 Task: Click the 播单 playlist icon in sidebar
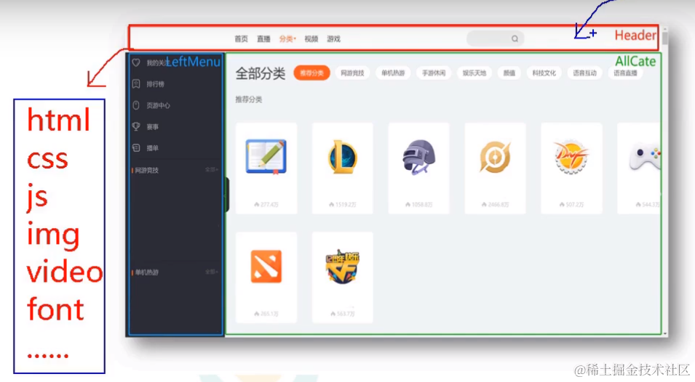pos(136,147)
